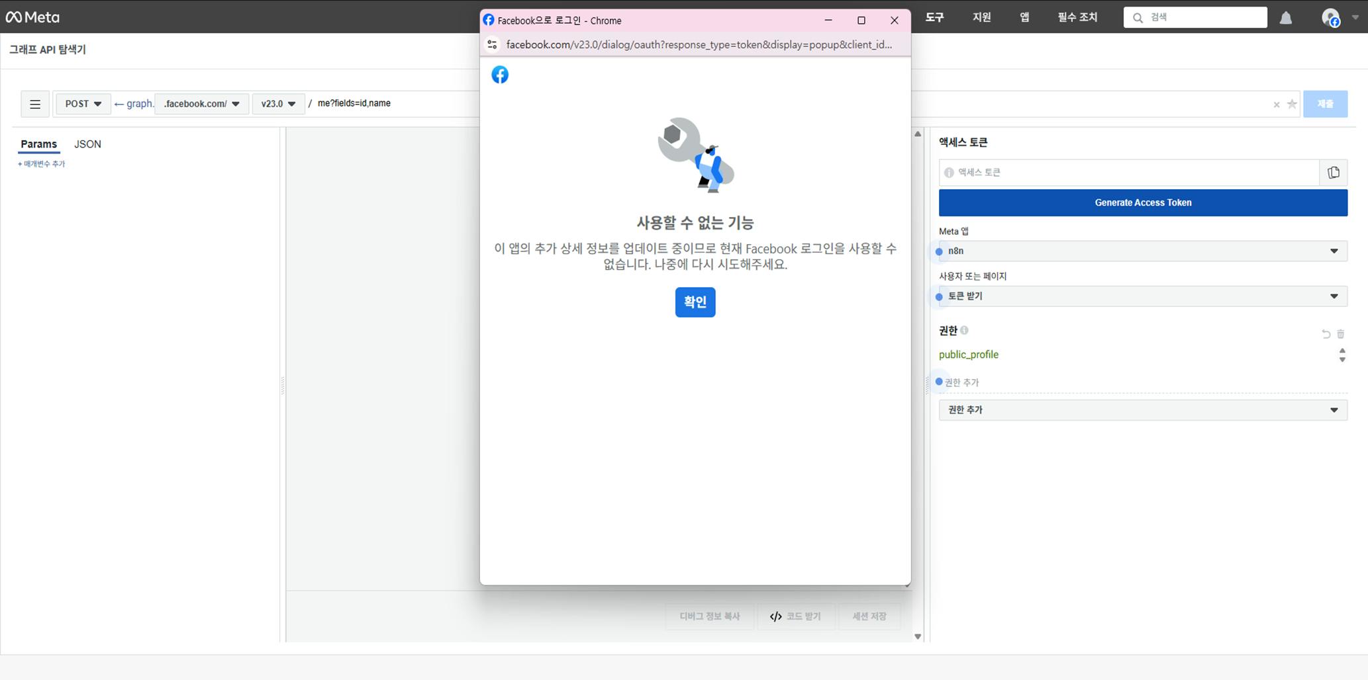Click the Generate Access Token button

pos(1143,203)
